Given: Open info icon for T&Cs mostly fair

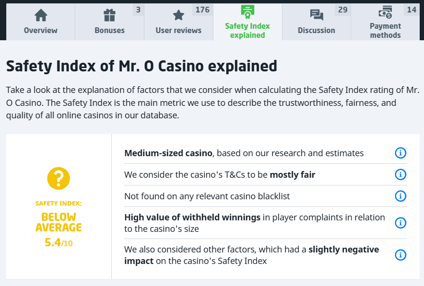Looking at the screenshot, I should pyautogui.click(x=400, y=174).
